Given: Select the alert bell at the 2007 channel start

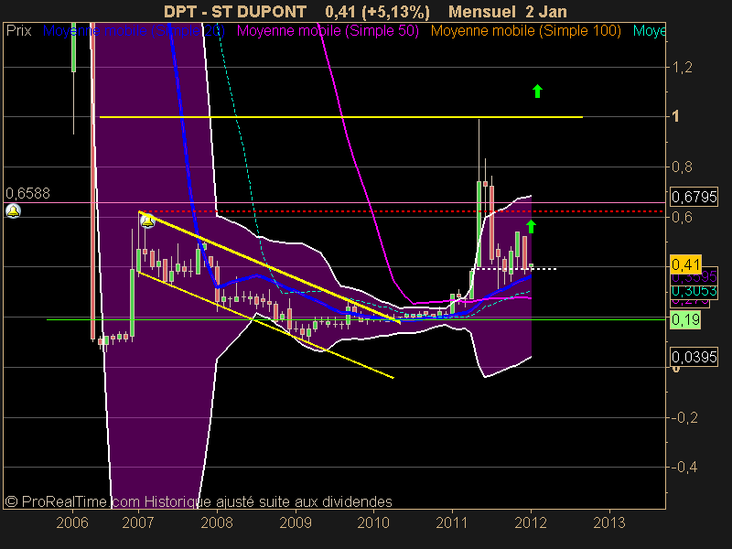Looking at the screenshot, I should coord(147,221).
